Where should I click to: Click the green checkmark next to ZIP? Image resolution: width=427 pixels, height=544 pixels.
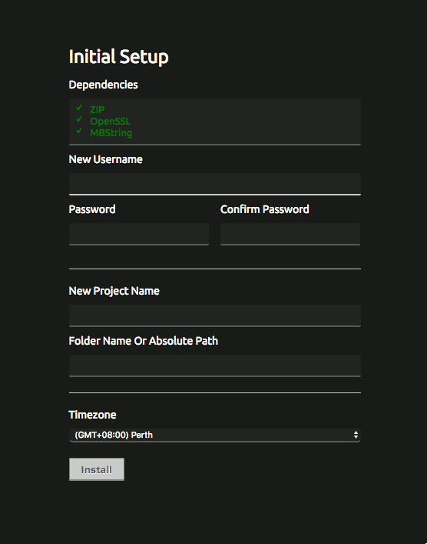[x=79, y=107]
